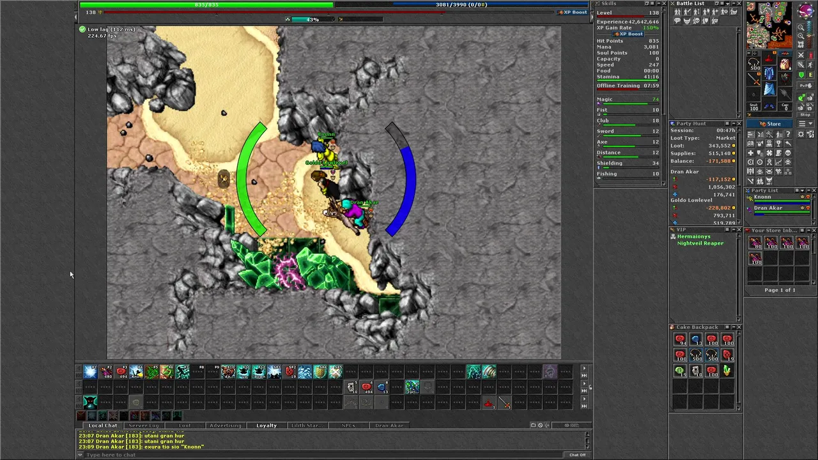
Task: Switch to the Local Chat tab
Action: pyautogui.click(x=103, y=425)
